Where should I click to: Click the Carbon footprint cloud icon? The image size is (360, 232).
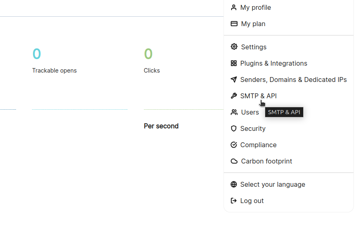(x=234, y=161)
